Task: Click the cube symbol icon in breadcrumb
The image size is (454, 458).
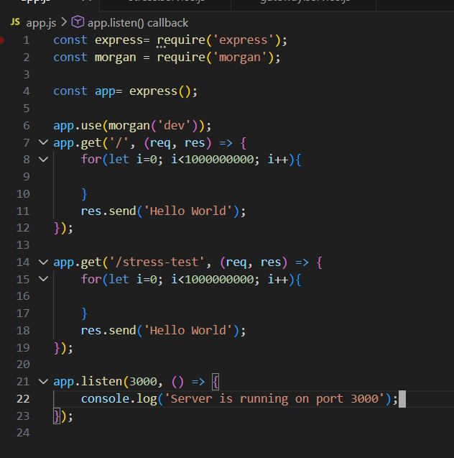Action: [x=78, y=22]
